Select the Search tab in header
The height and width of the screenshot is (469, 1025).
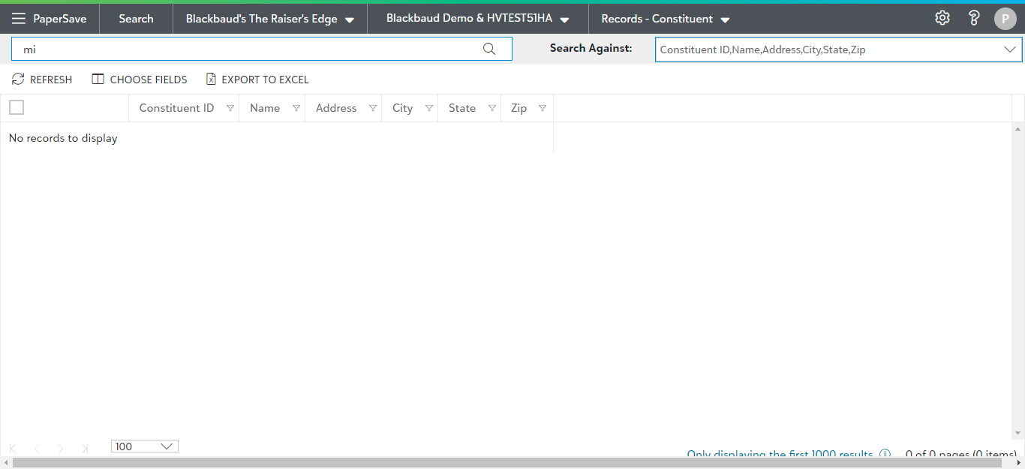point(136,19)
